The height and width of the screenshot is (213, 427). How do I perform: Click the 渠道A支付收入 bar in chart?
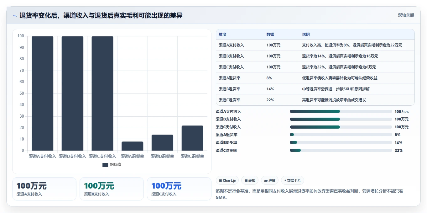coord(42,93)
